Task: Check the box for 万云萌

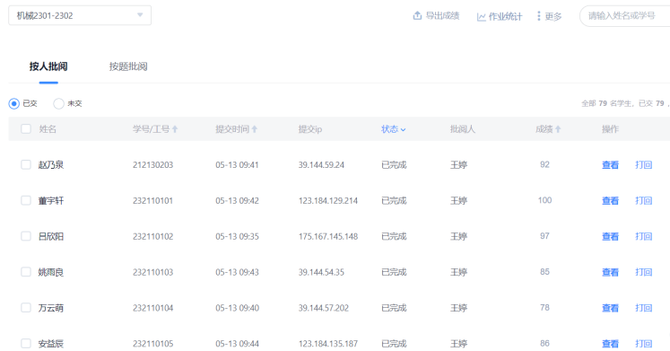Action: click(26, 307)
